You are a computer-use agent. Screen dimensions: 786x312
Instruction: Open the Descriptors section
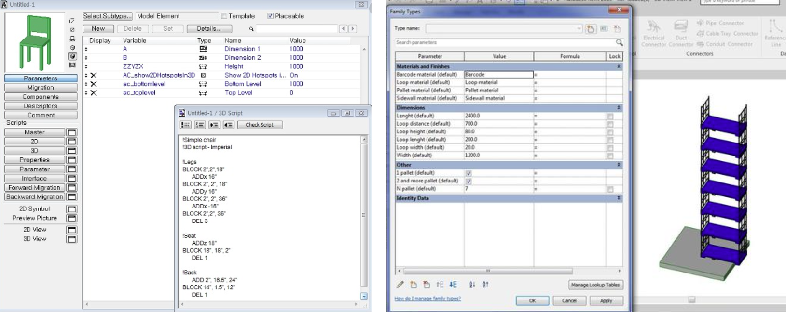(x=41, y=106)
